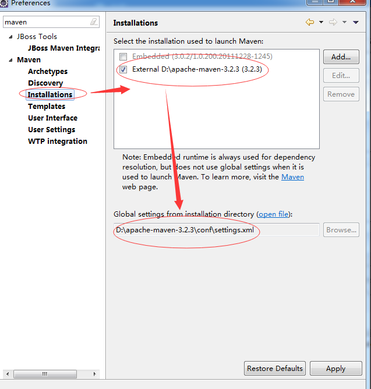This screenshot has height=389, width=371.
Task: Select the JBoss Tools category label
Action: [x=37, y=37]
